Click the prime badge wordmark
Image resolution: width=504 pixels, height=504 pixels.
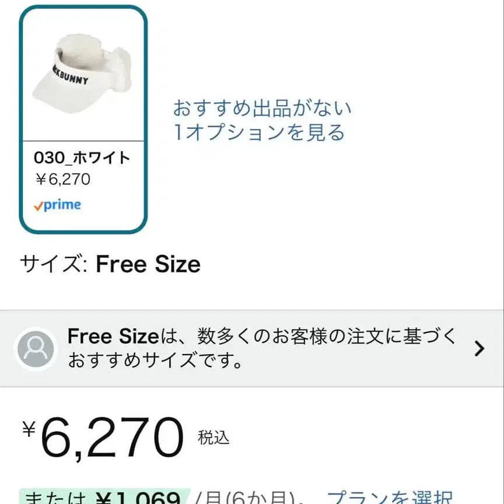pyautogui.click(x=63, y=205)
